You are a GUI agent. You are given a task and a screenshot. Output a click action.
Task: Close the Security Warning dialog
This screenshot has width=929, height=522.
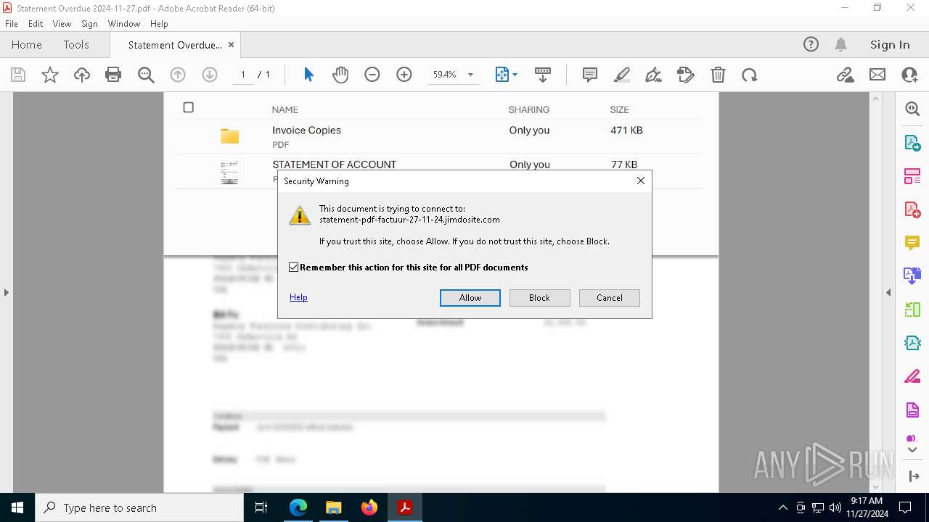tap(641, 181)
